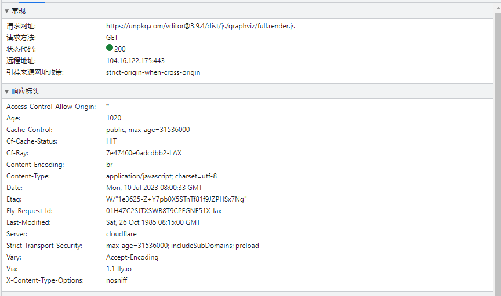Viewport: 501px width, 296px height.
Task: Click the Fly-Request-Id header value
Action: click(164, 211)
